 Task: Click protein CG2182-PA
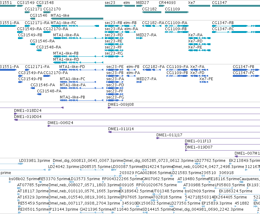[152, 70]
